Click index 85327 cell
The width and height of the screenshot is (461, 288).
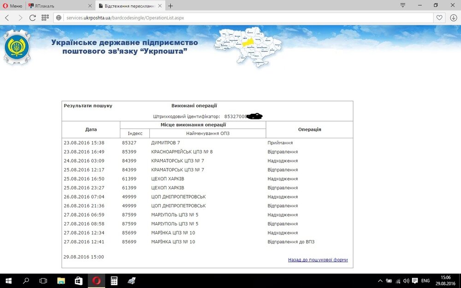[130, 143]
